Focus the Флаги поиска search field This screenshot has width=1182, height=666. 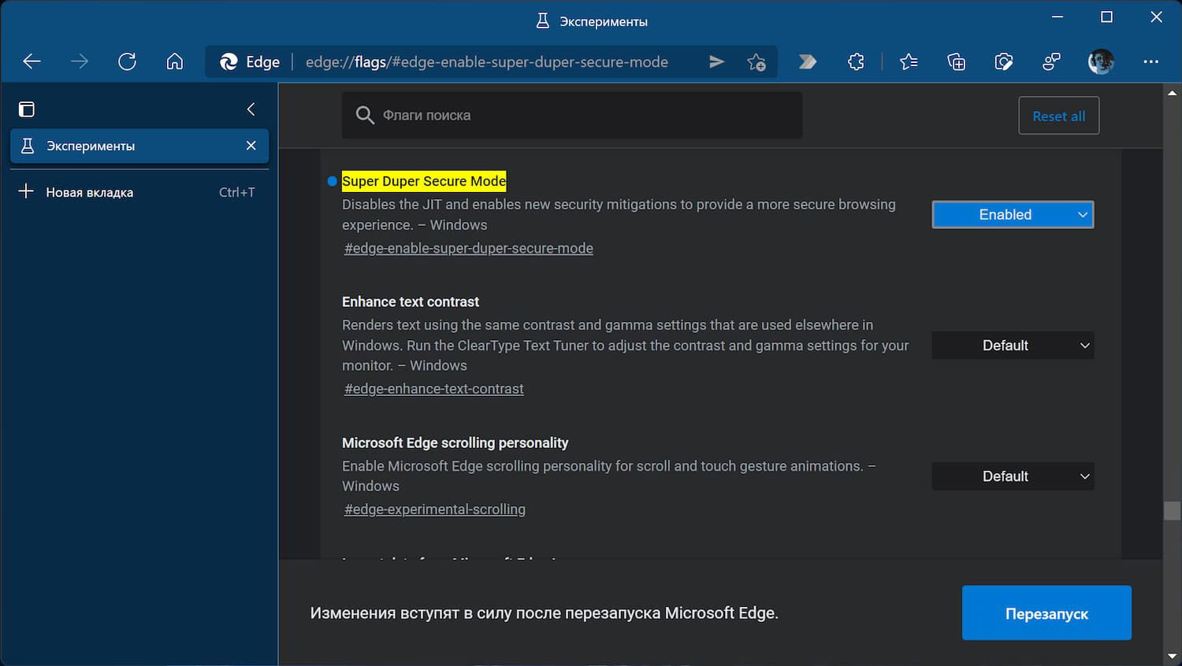click(572, 115)
